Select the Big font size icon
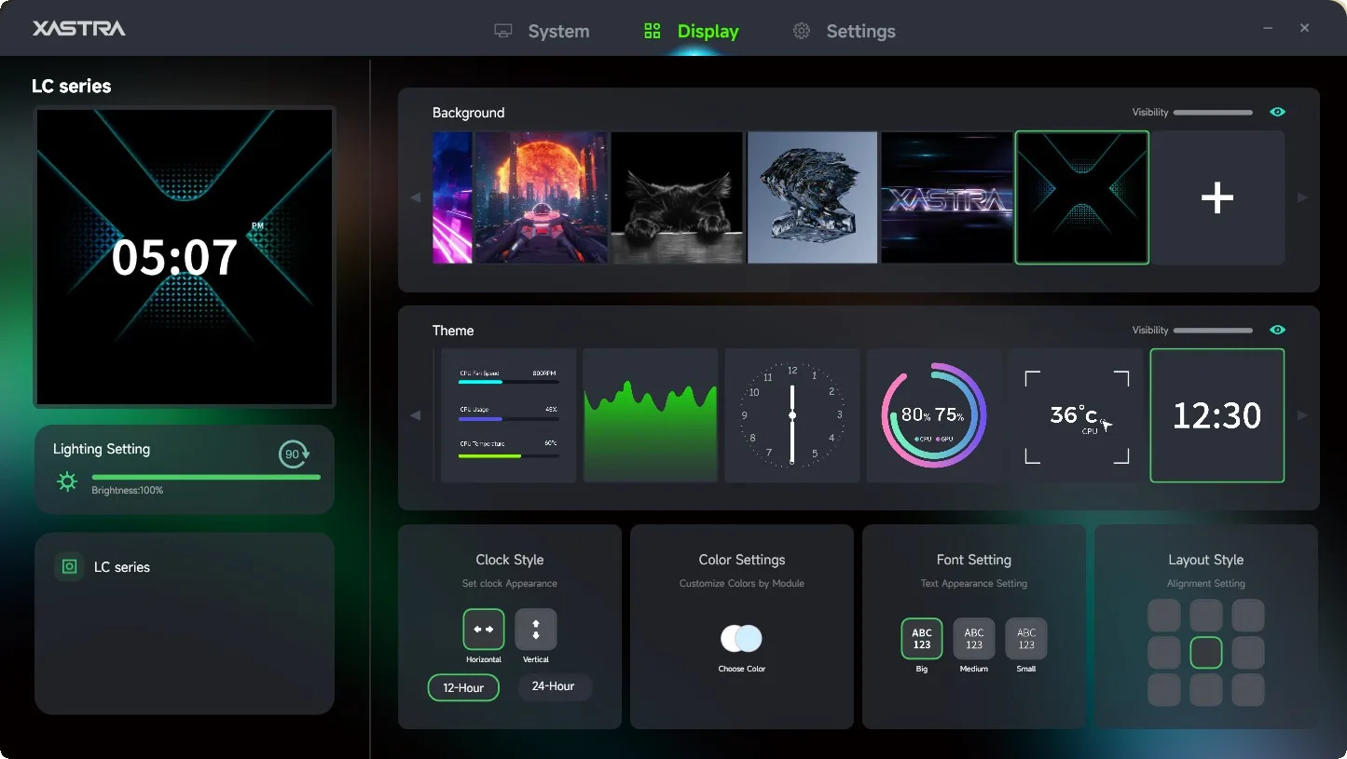This screenshot has width=1347, height=759. click(x=922, y=639)
